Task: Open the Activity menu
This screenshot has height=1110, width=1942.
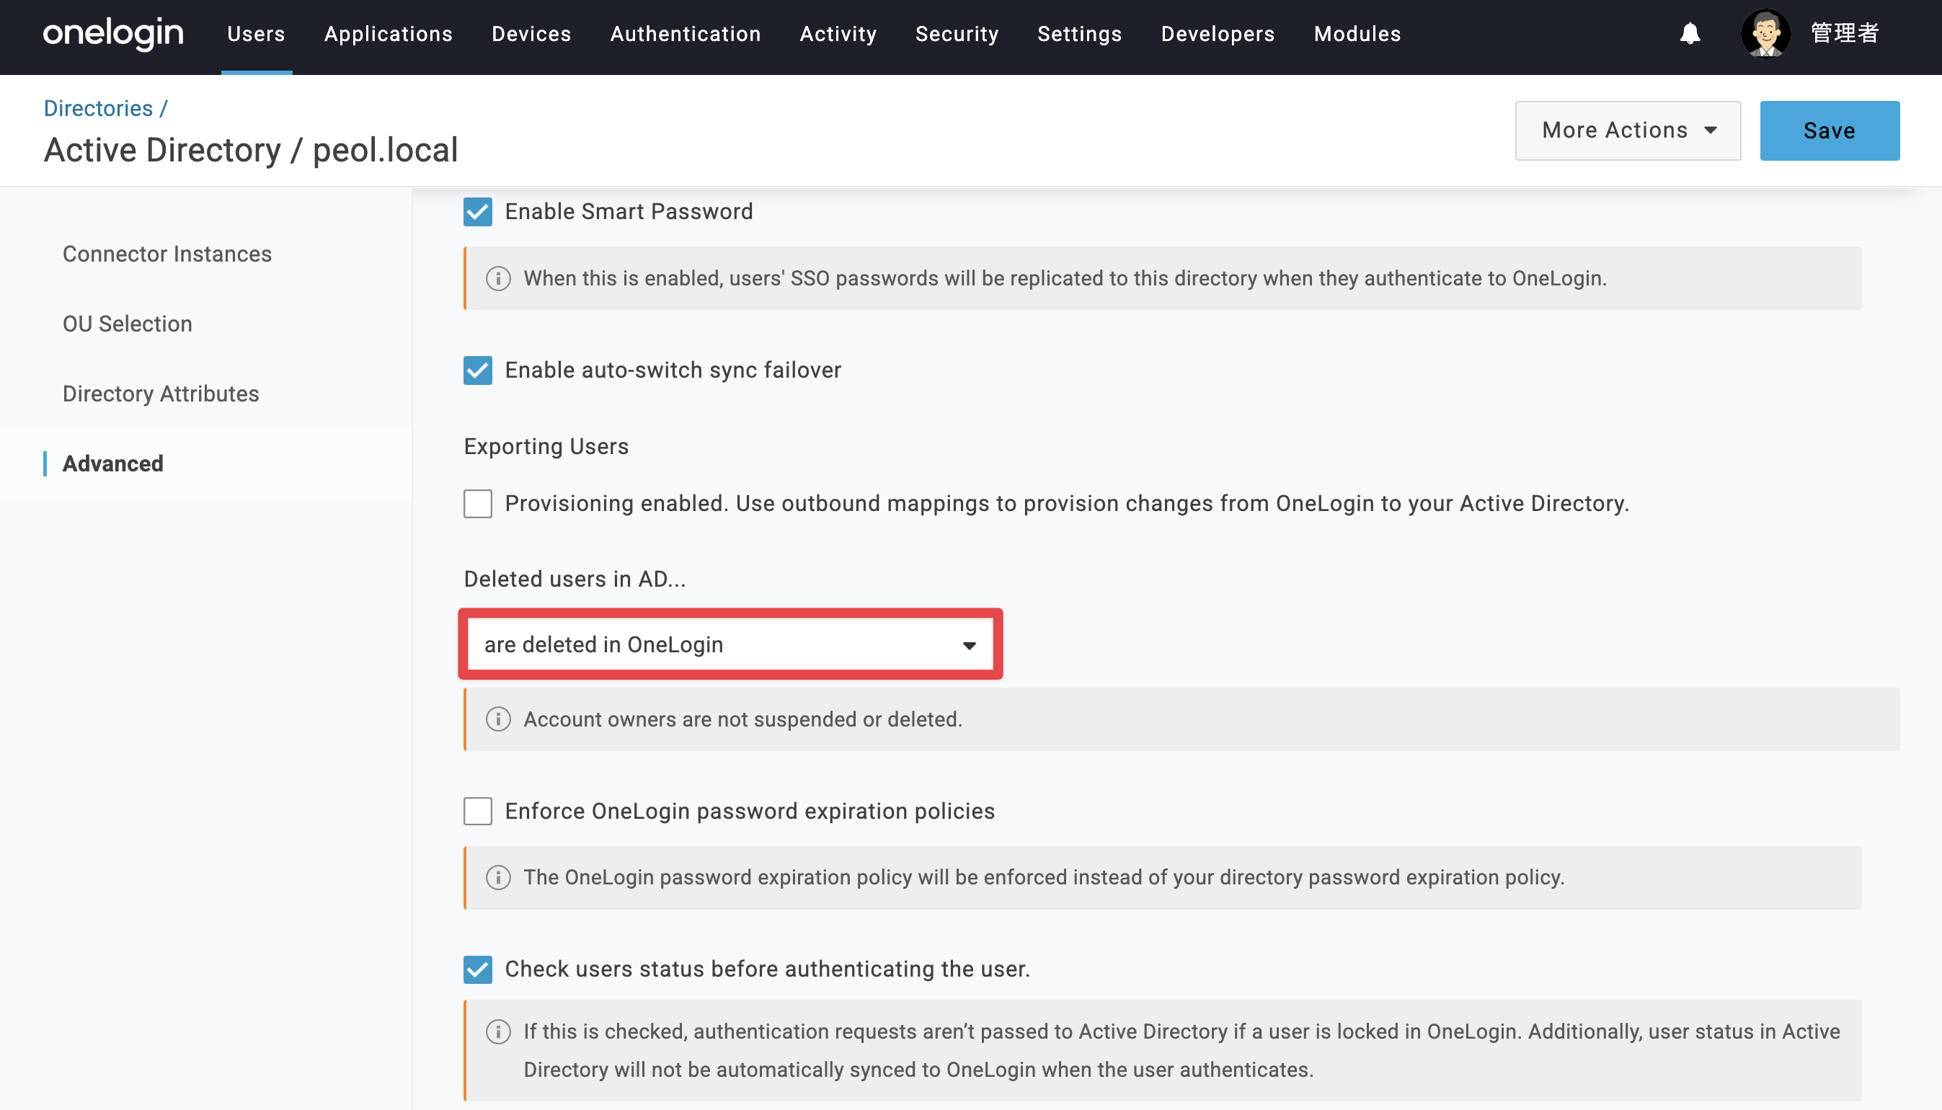Action: (838, 34)
